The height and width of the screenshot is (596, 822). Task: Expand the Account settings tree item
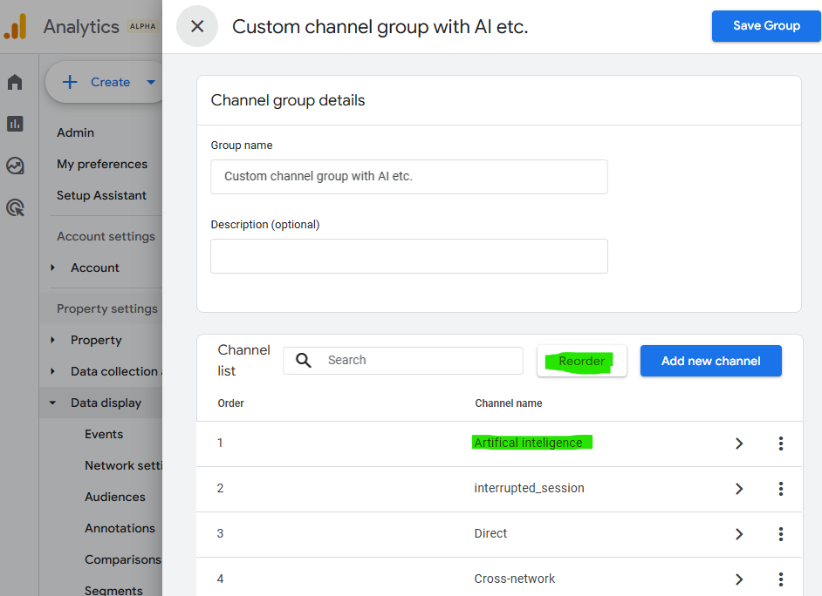(x=53, y=268)
